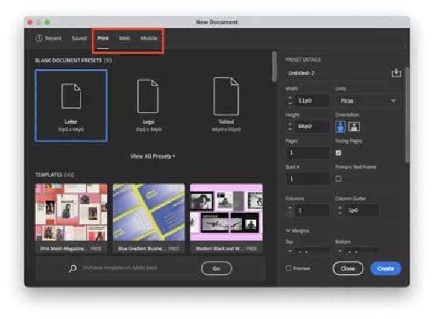The image size is (434, 319).
Task: Click View All Presets link
Action: [x=153, y=156]
